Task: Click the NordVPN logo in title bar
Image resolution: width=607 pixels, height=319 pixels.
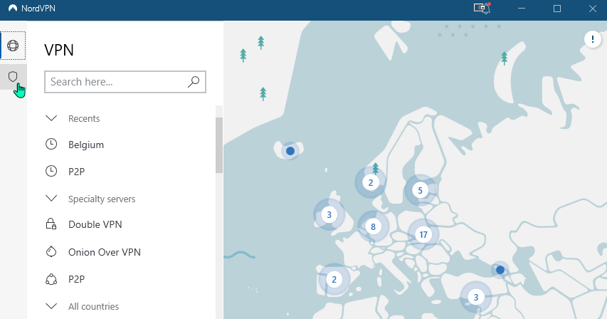Action: click(x=13, y=9)
